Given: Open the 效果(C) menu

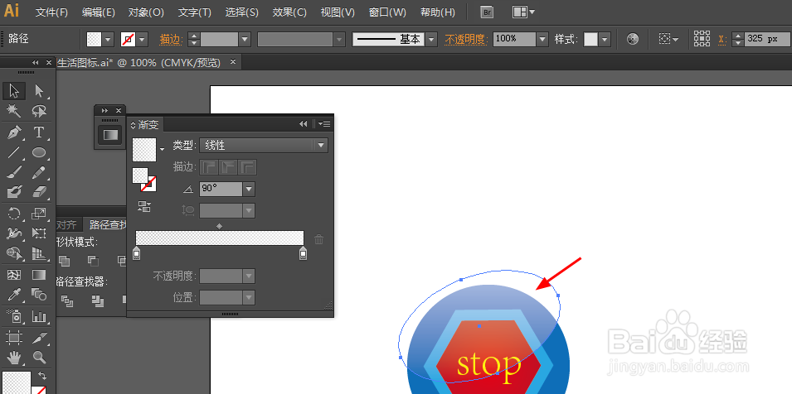Looking at the screenshot, I should pos(289,12).
